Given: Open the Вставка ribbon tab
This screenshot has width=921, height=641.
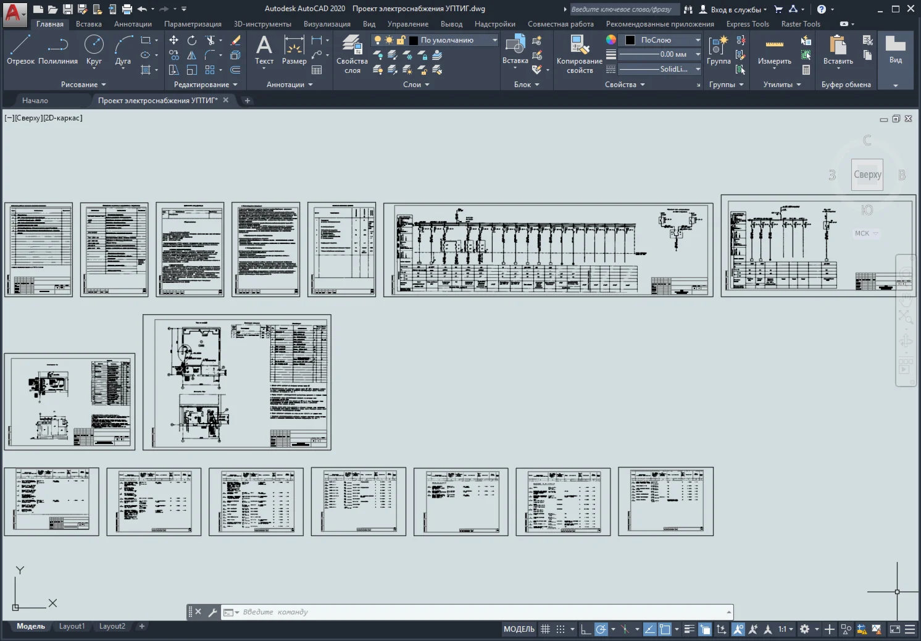Looking at the screenshot, I should pos(89,24).
